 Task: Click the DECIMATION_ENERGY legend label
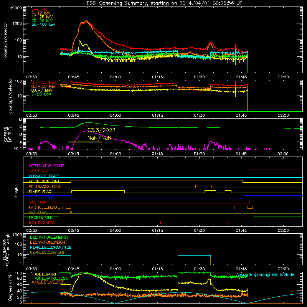click(49, 237)
